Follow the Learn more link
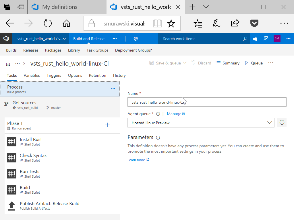The width and height of the screenshot is (294, 220). tap(138, 160)
